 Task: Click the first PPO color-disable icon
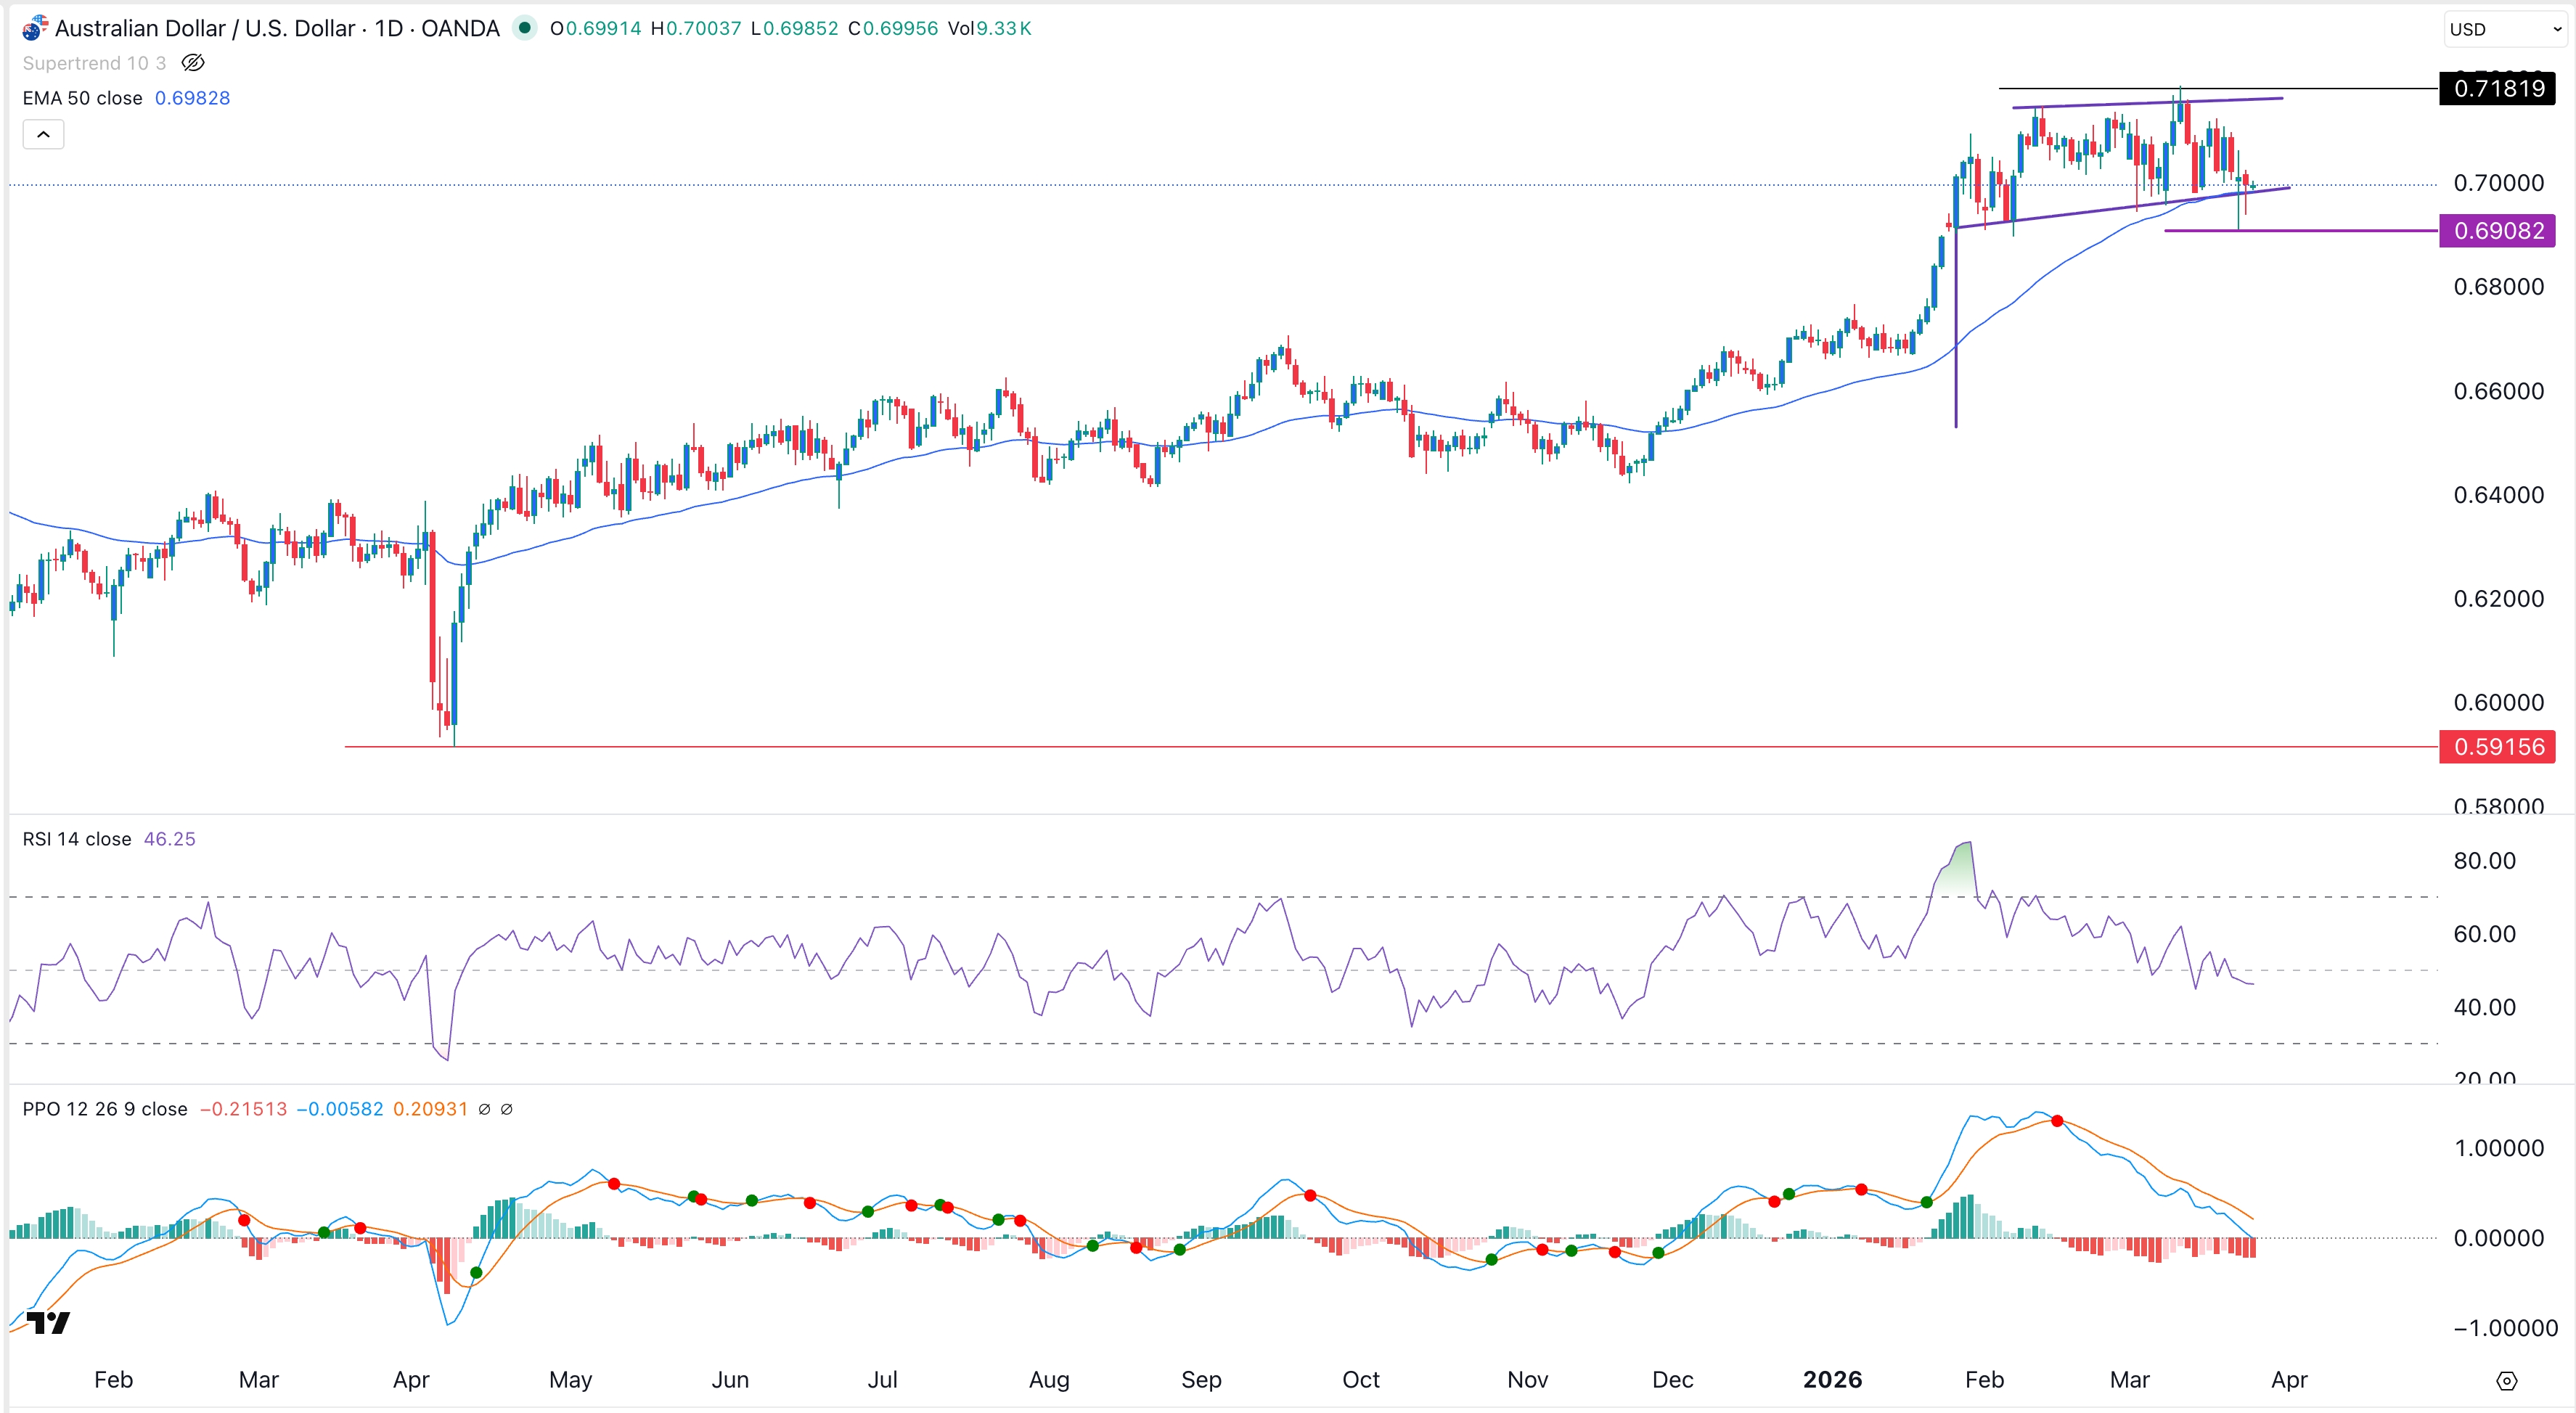tap(486, 1109)
